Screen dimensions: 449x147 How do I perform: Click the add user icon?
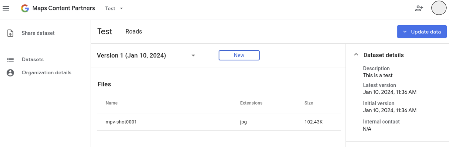pyautogui.click(x=419, y=8)
